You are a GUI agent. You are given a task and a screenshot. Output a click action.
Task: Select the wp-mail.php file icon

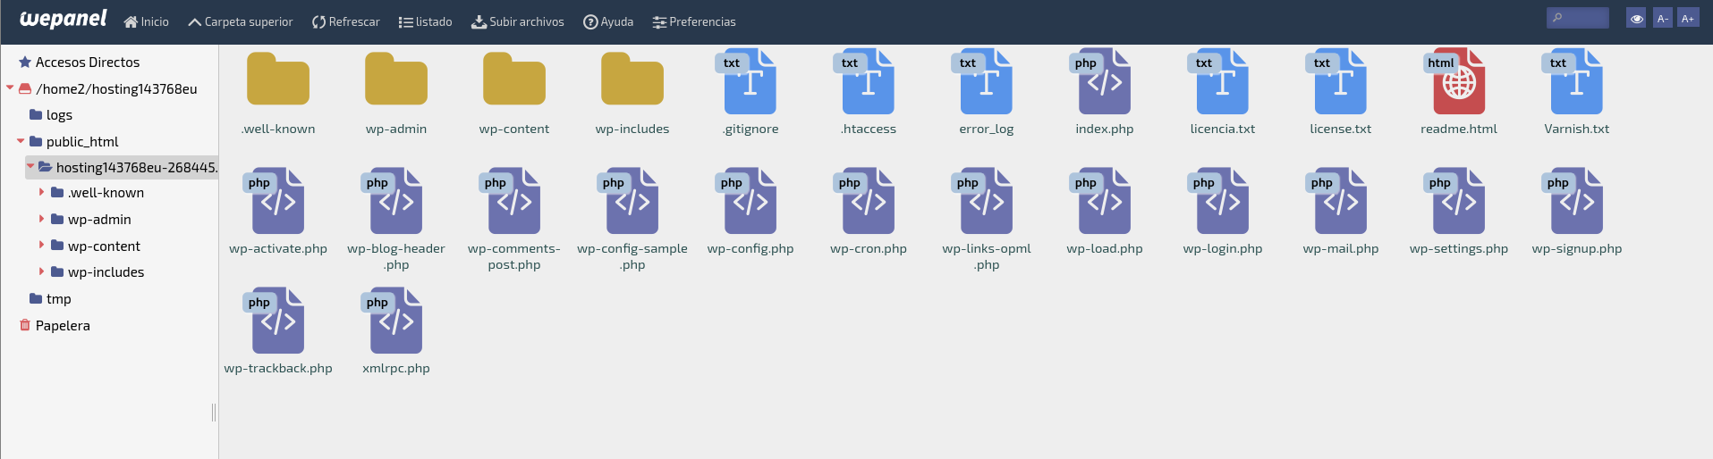click(1336, 201)
